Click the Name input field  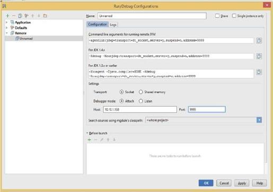point(152,16)
